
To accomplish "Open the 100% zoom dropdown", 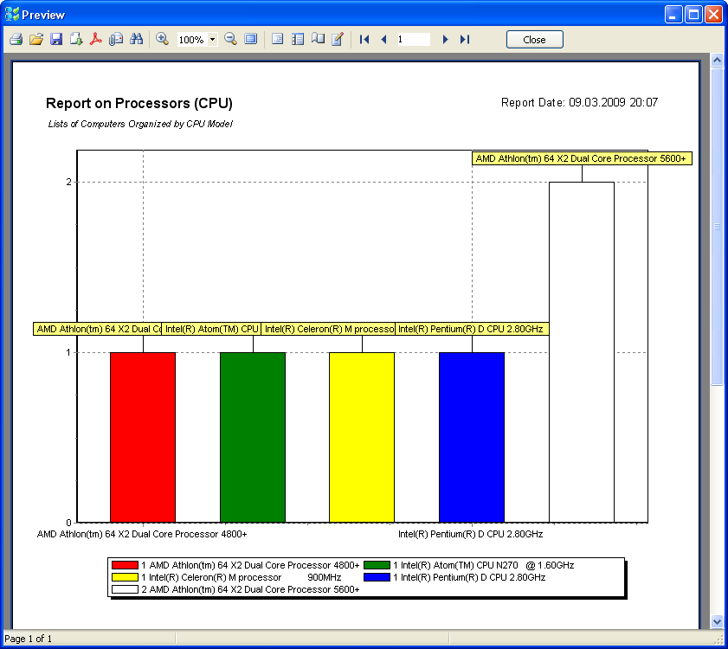I will pos(212,40).
